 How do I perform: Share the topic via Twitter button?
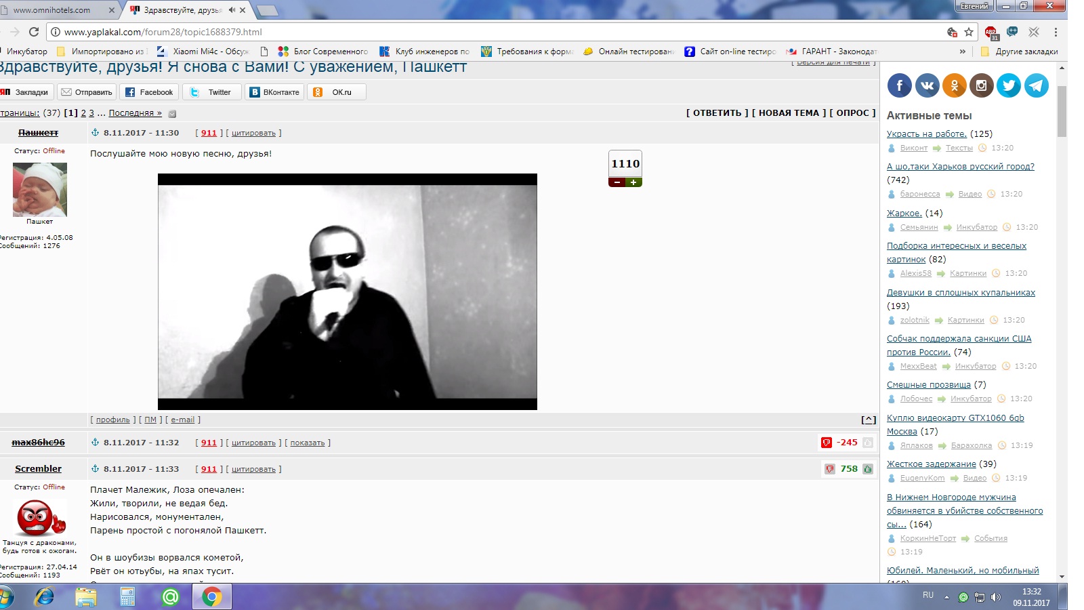211,92
